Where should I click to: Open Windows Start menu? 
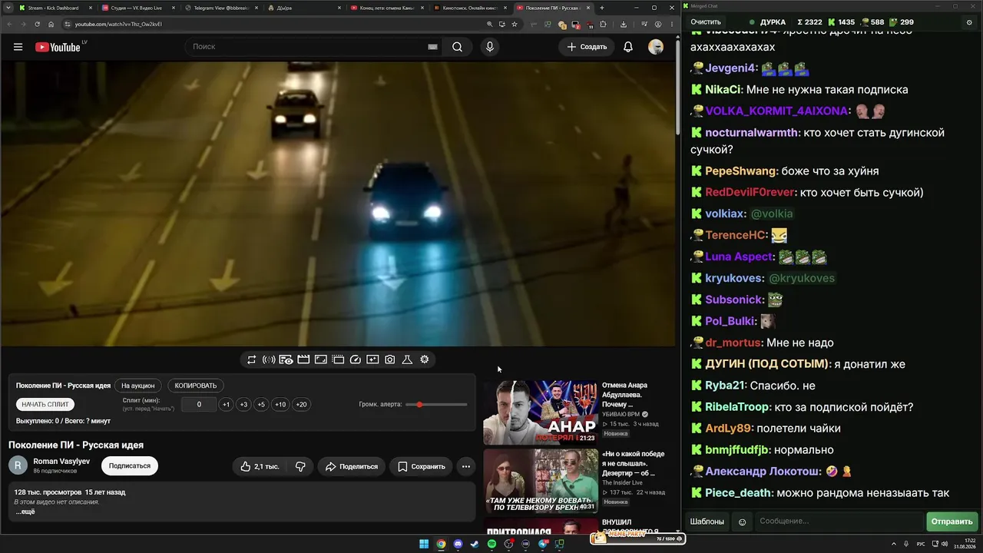coord(424,545)
